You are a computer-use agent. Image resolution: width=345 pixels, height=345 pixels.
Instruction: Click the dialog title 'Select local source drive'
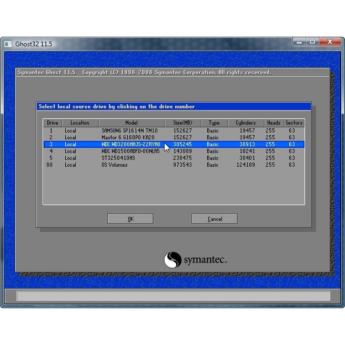tap(117, 106)
